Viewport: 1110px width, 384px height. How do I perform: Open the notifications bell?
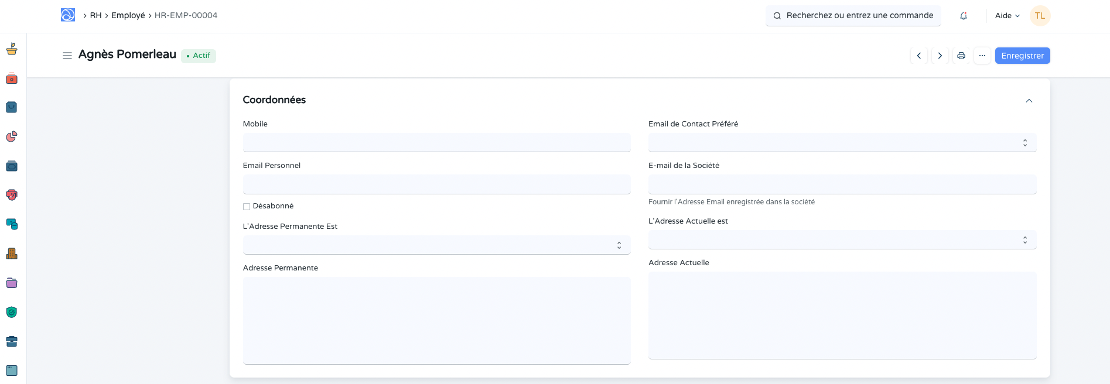[x=964, y=16]
